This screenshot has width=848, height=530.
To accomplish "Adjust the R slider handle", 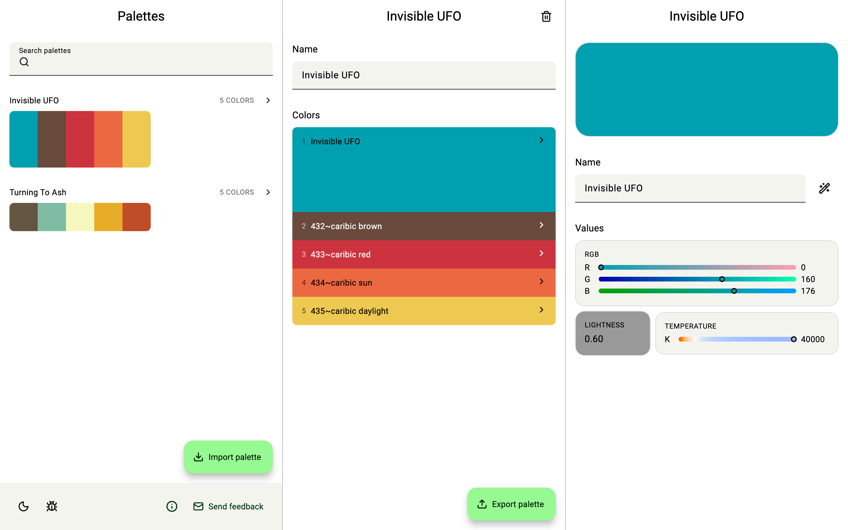I will 601,267.
